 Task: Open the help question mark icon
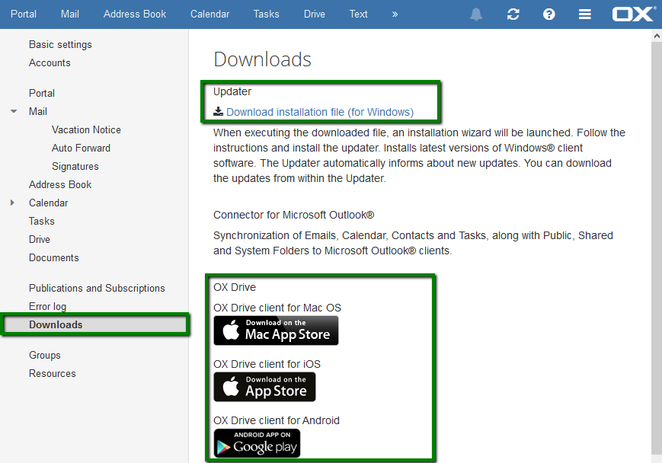[548, 14]
